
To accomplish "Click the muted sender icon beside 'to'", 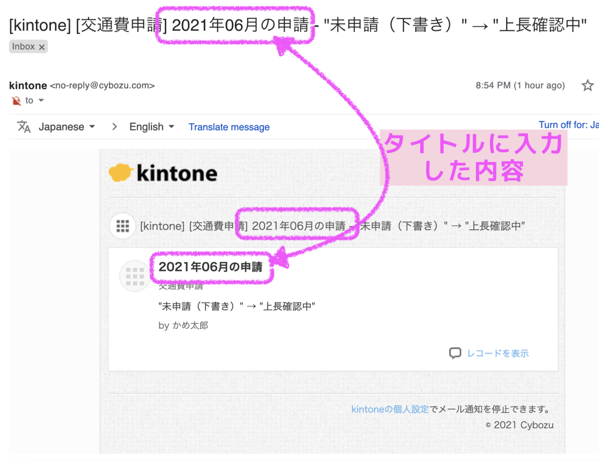I will click(16, 101).
